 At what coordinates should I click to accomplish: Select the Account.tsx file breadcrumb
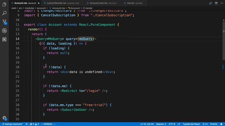tap(57, 8)
